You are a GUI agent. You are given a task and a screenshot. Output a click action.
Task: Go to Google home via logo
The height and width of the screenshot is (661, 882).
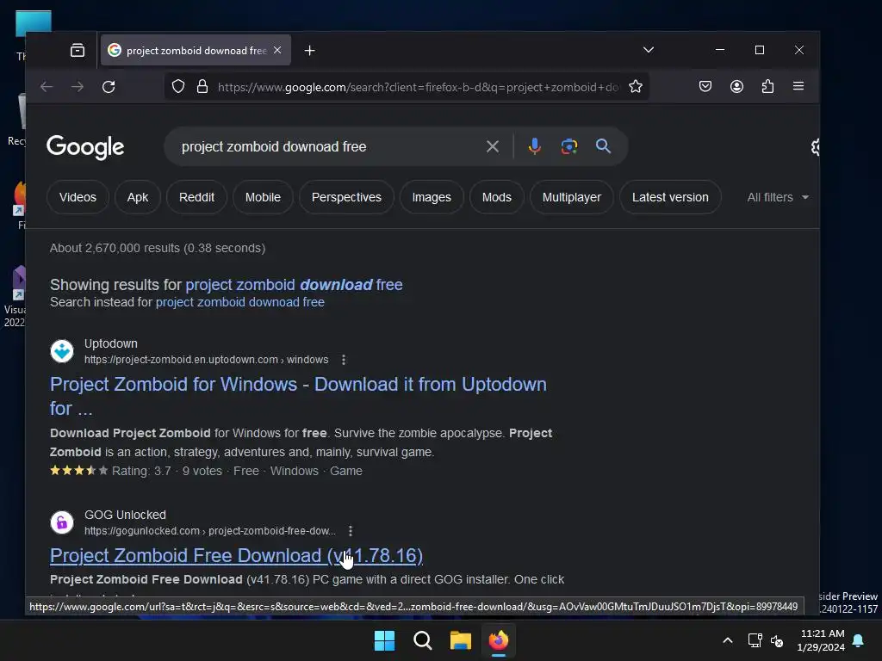point(85,146)
